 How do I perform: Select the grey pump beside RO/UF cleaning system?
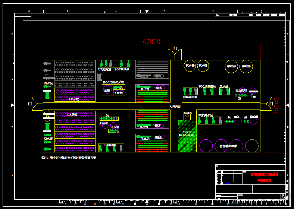99,77
